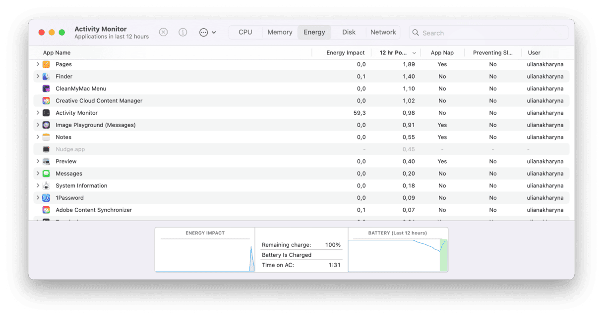The width and height of the screenshot is (603, 317).
Task: Click the Adobe Content Synchronizer icon
Action: coord(46,210)
